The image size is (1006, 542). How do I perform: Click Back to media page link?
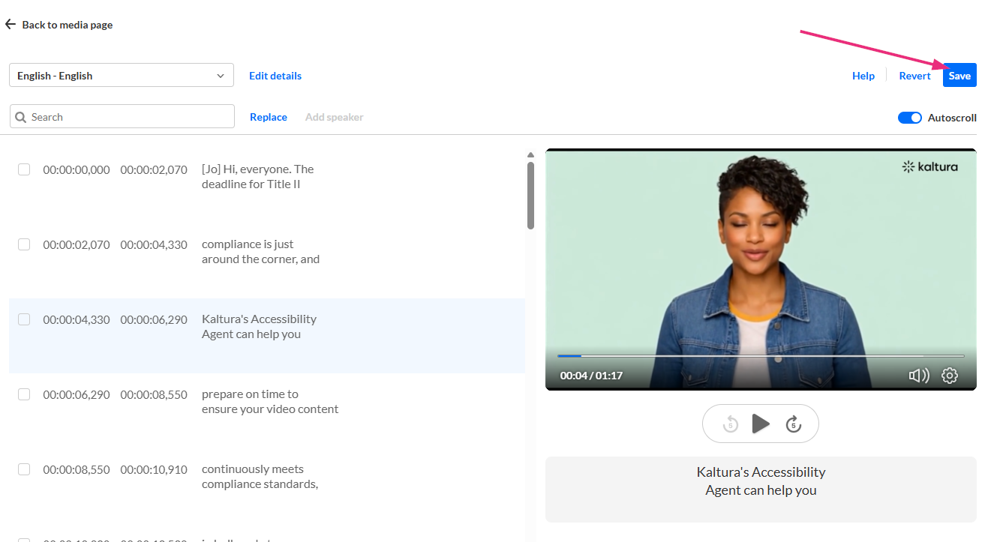[59, 25]
